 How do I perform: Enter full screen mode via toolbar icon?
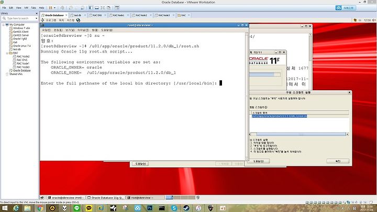103,8
